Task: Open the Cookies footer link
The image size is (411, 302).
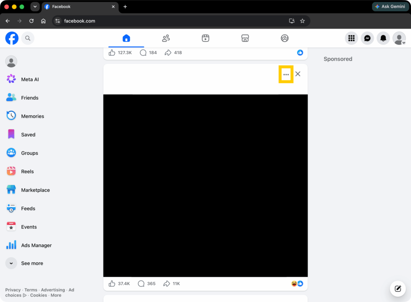Action: coord(39,295)
